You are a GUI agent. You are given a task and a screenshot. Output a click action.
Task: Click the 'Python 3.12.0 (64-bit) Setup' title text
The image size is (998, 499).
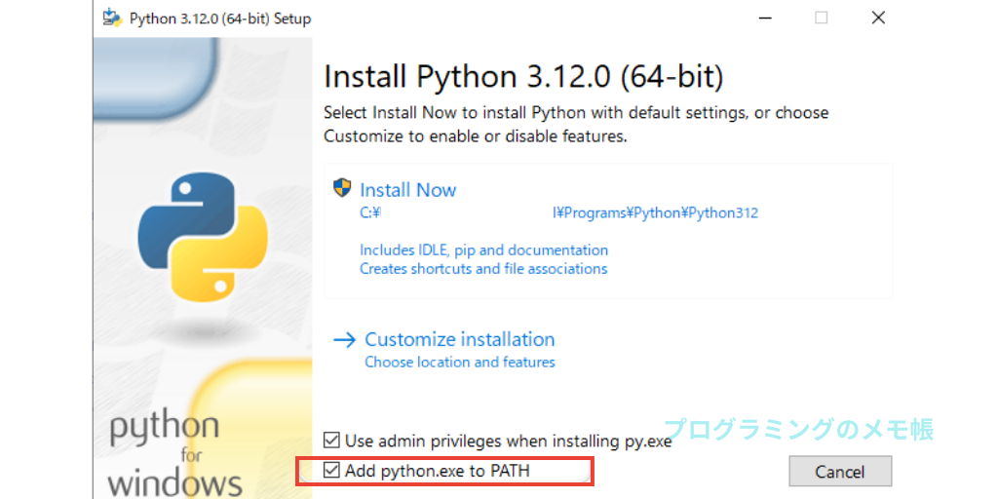point(220,19)
